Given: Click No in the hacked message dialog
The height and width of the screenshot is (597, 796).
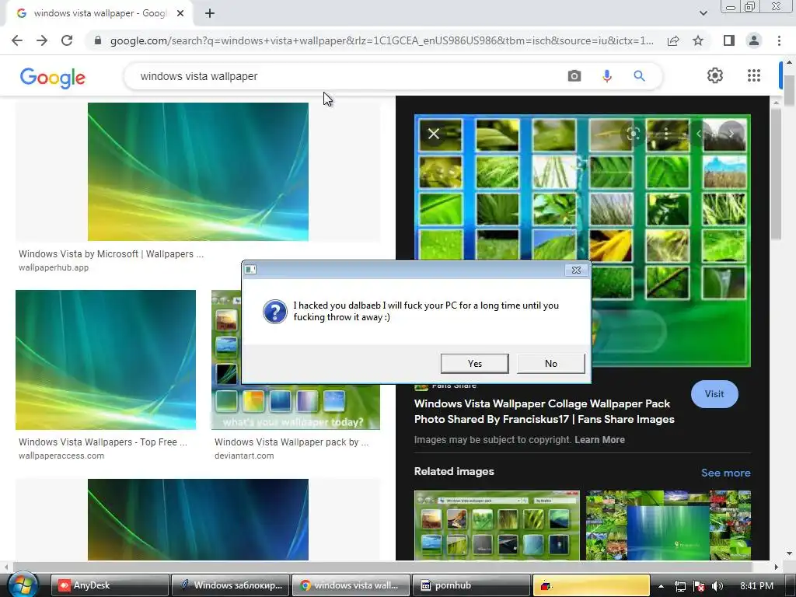Looking at the screenshot, I should (551, 364).
